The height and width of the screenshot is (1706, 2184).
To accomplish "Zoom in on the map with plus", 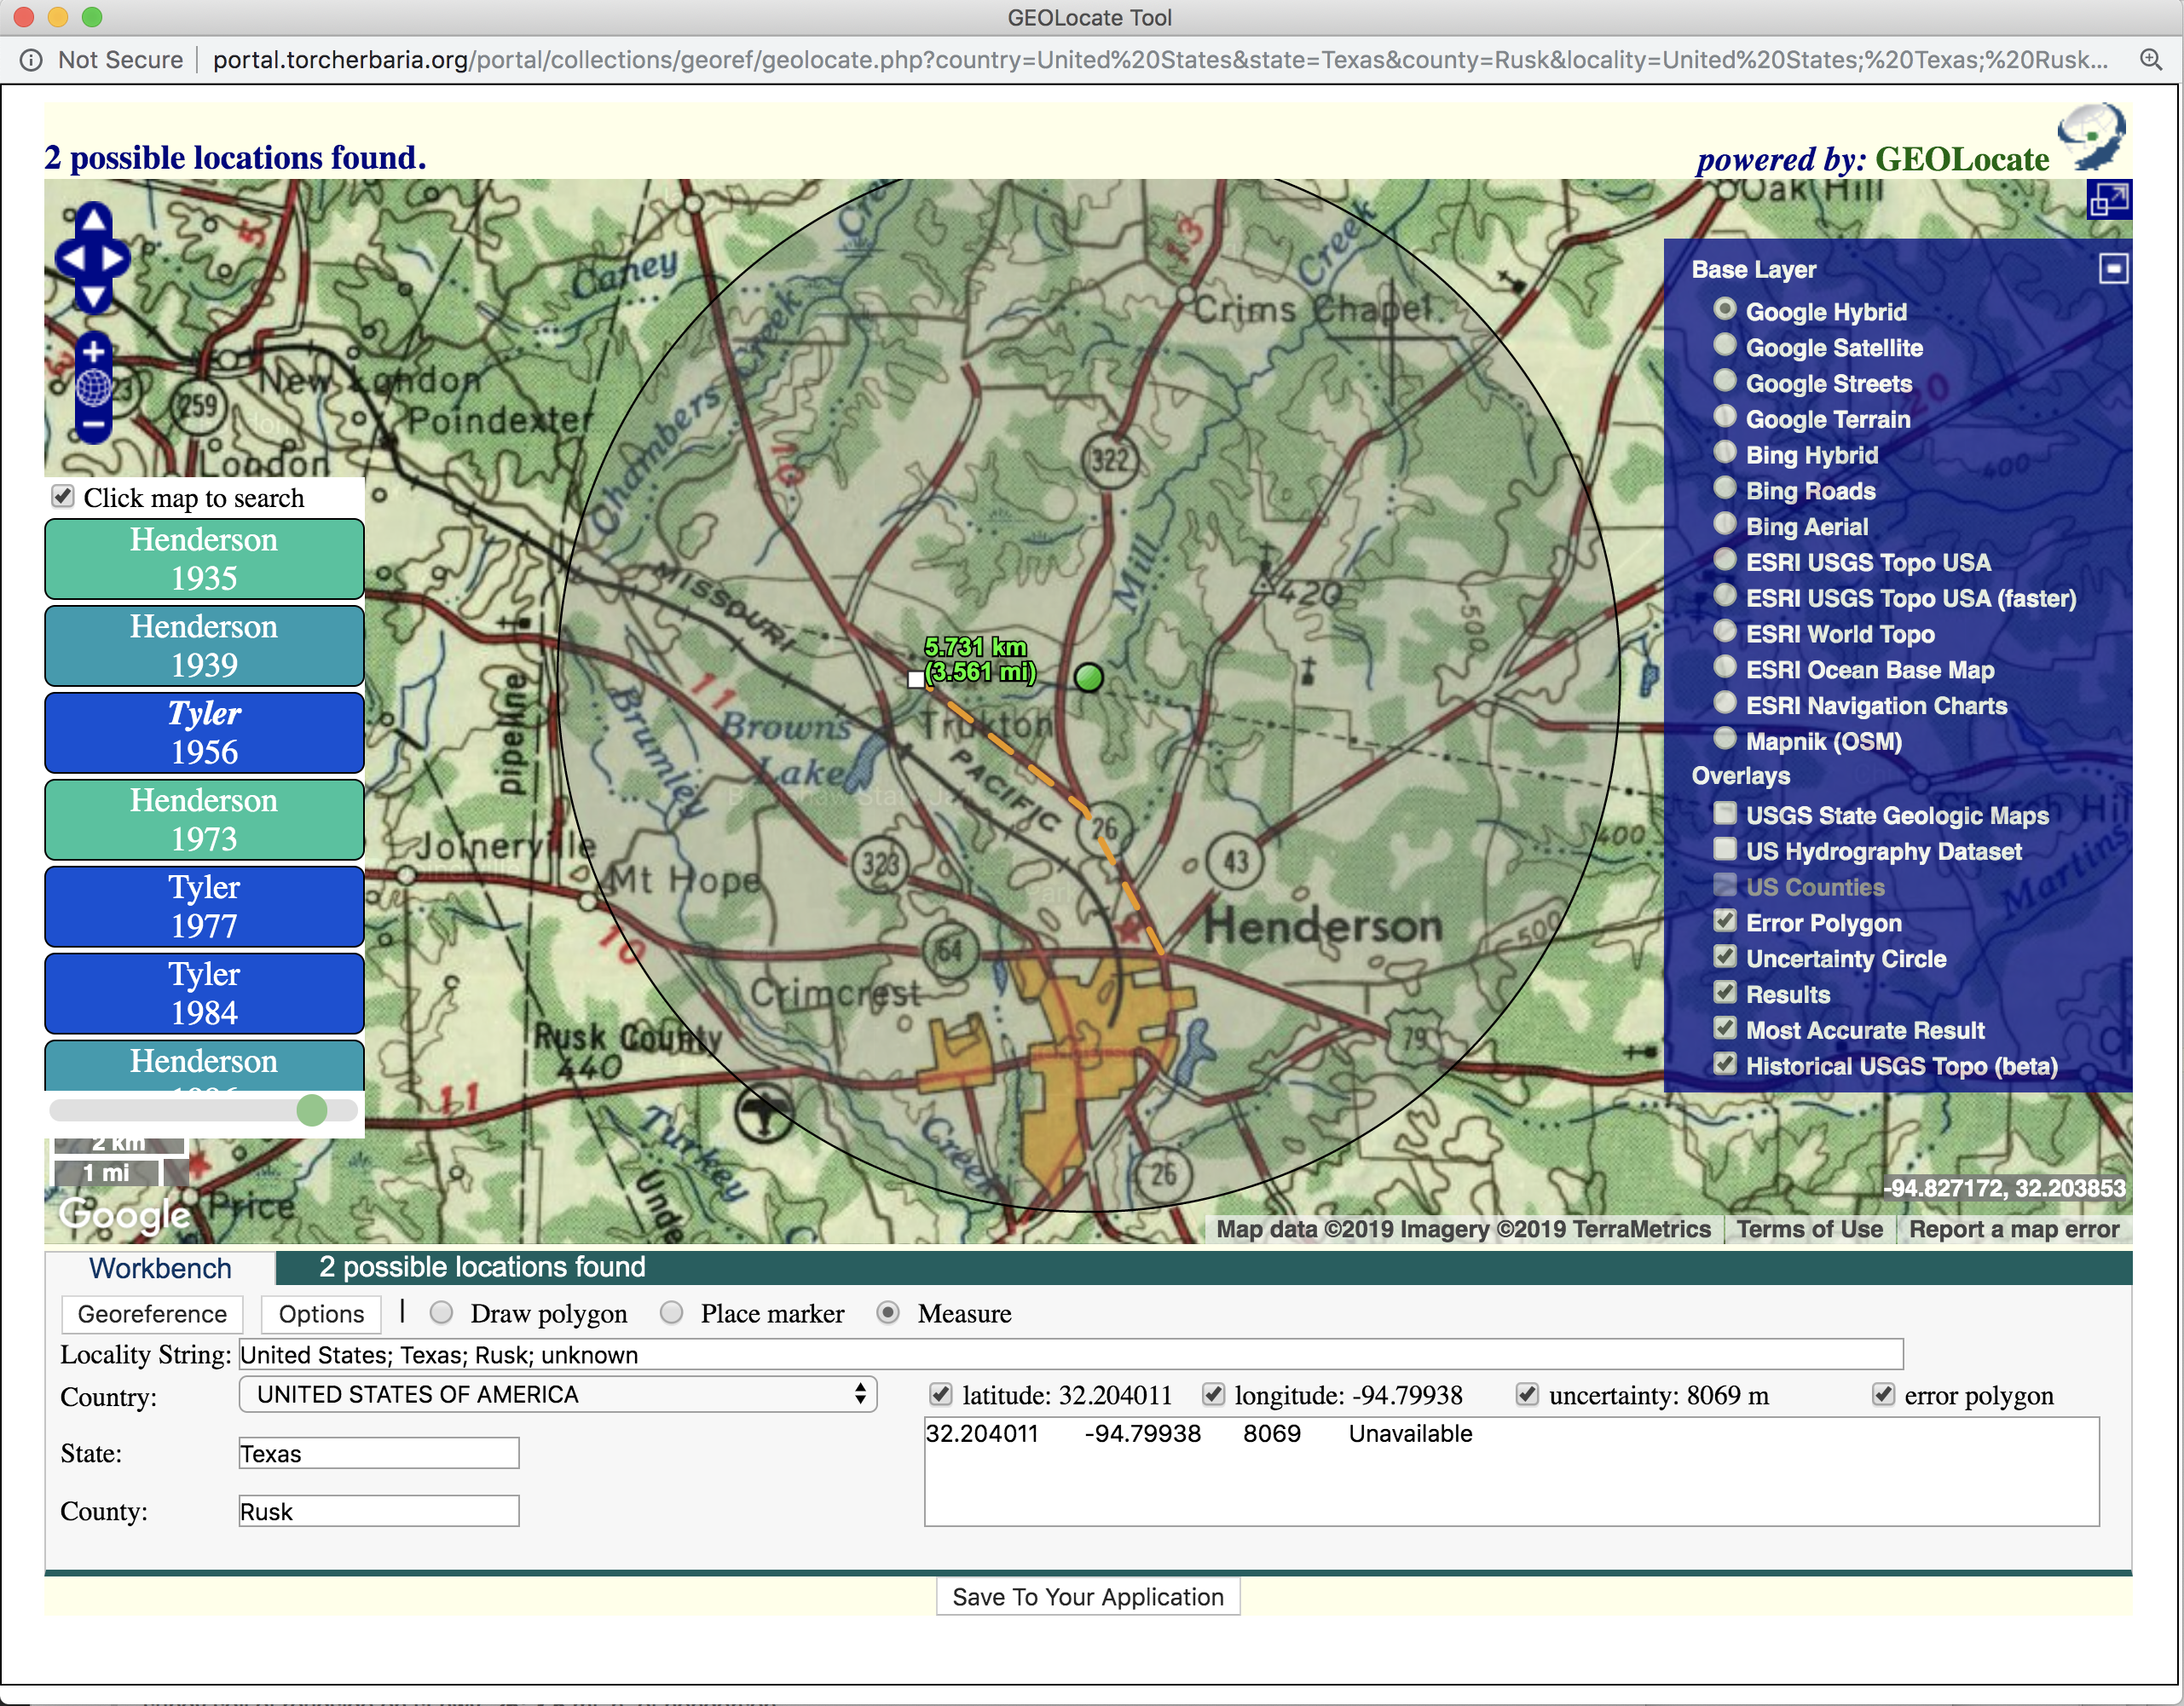I will (93, 352).
